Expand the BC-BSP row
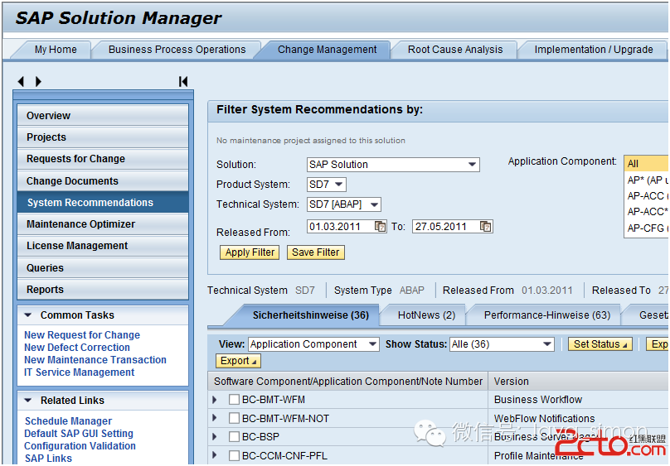 coord(215,436)
